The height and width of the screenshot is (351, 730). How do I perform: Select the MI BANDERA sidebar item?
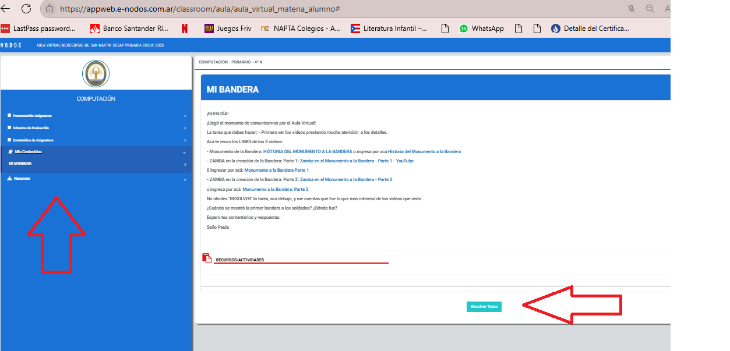(x=20, y=164)
